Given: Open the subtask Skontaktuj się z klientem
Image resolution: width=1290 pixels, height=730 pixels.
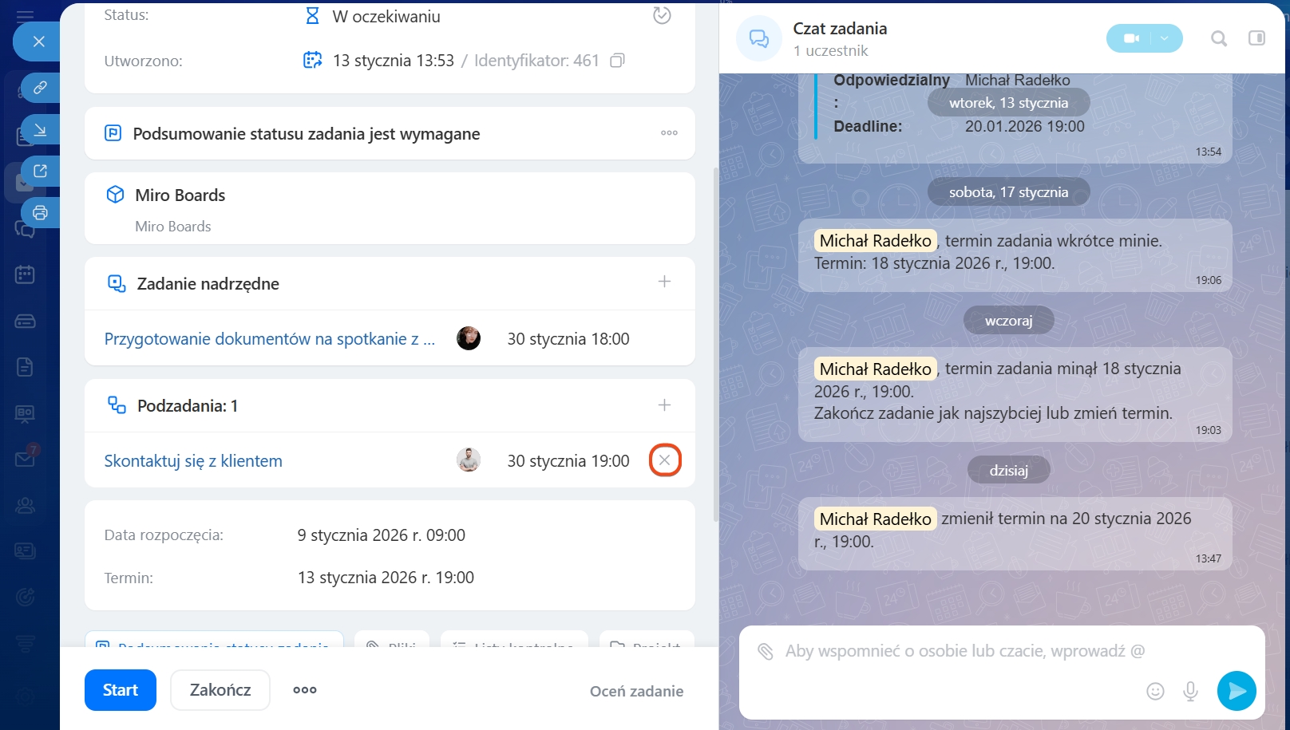Looking at the screenshot, I should pos(193,461).
